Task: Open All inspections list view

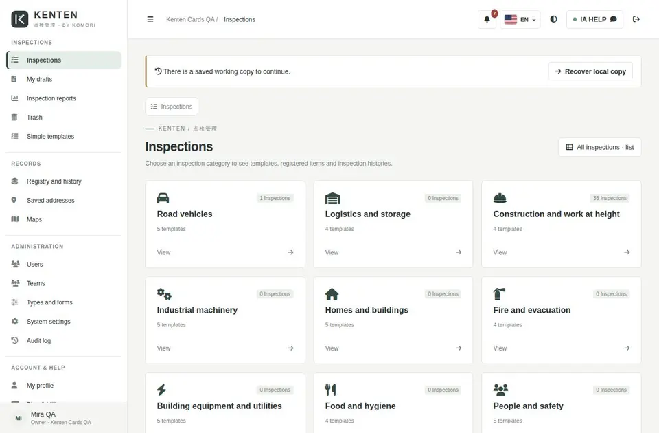Action: [600, 147]
